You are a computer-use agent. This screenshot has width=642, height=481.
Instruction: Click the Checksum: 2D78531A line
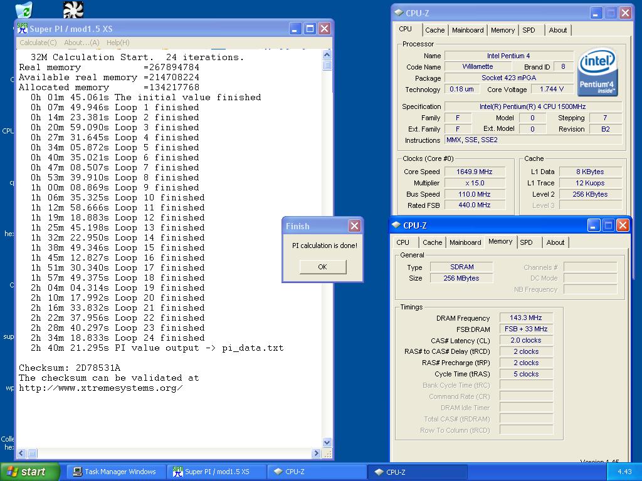70,368
